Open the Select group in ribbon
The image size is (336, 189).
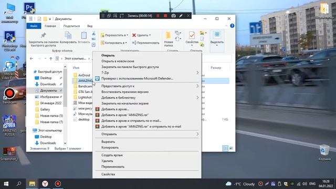[217, 38]
